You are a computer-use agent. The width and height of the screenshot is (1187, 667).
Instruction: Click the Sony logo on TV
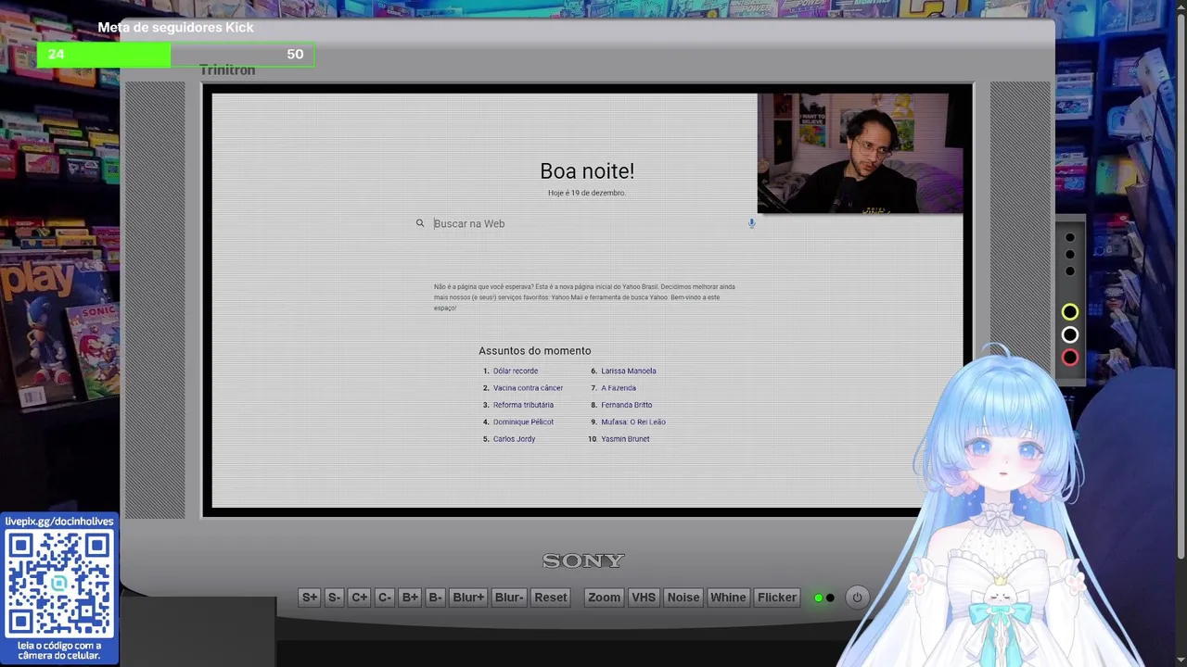pyautogui.click(x=583, y=560)
